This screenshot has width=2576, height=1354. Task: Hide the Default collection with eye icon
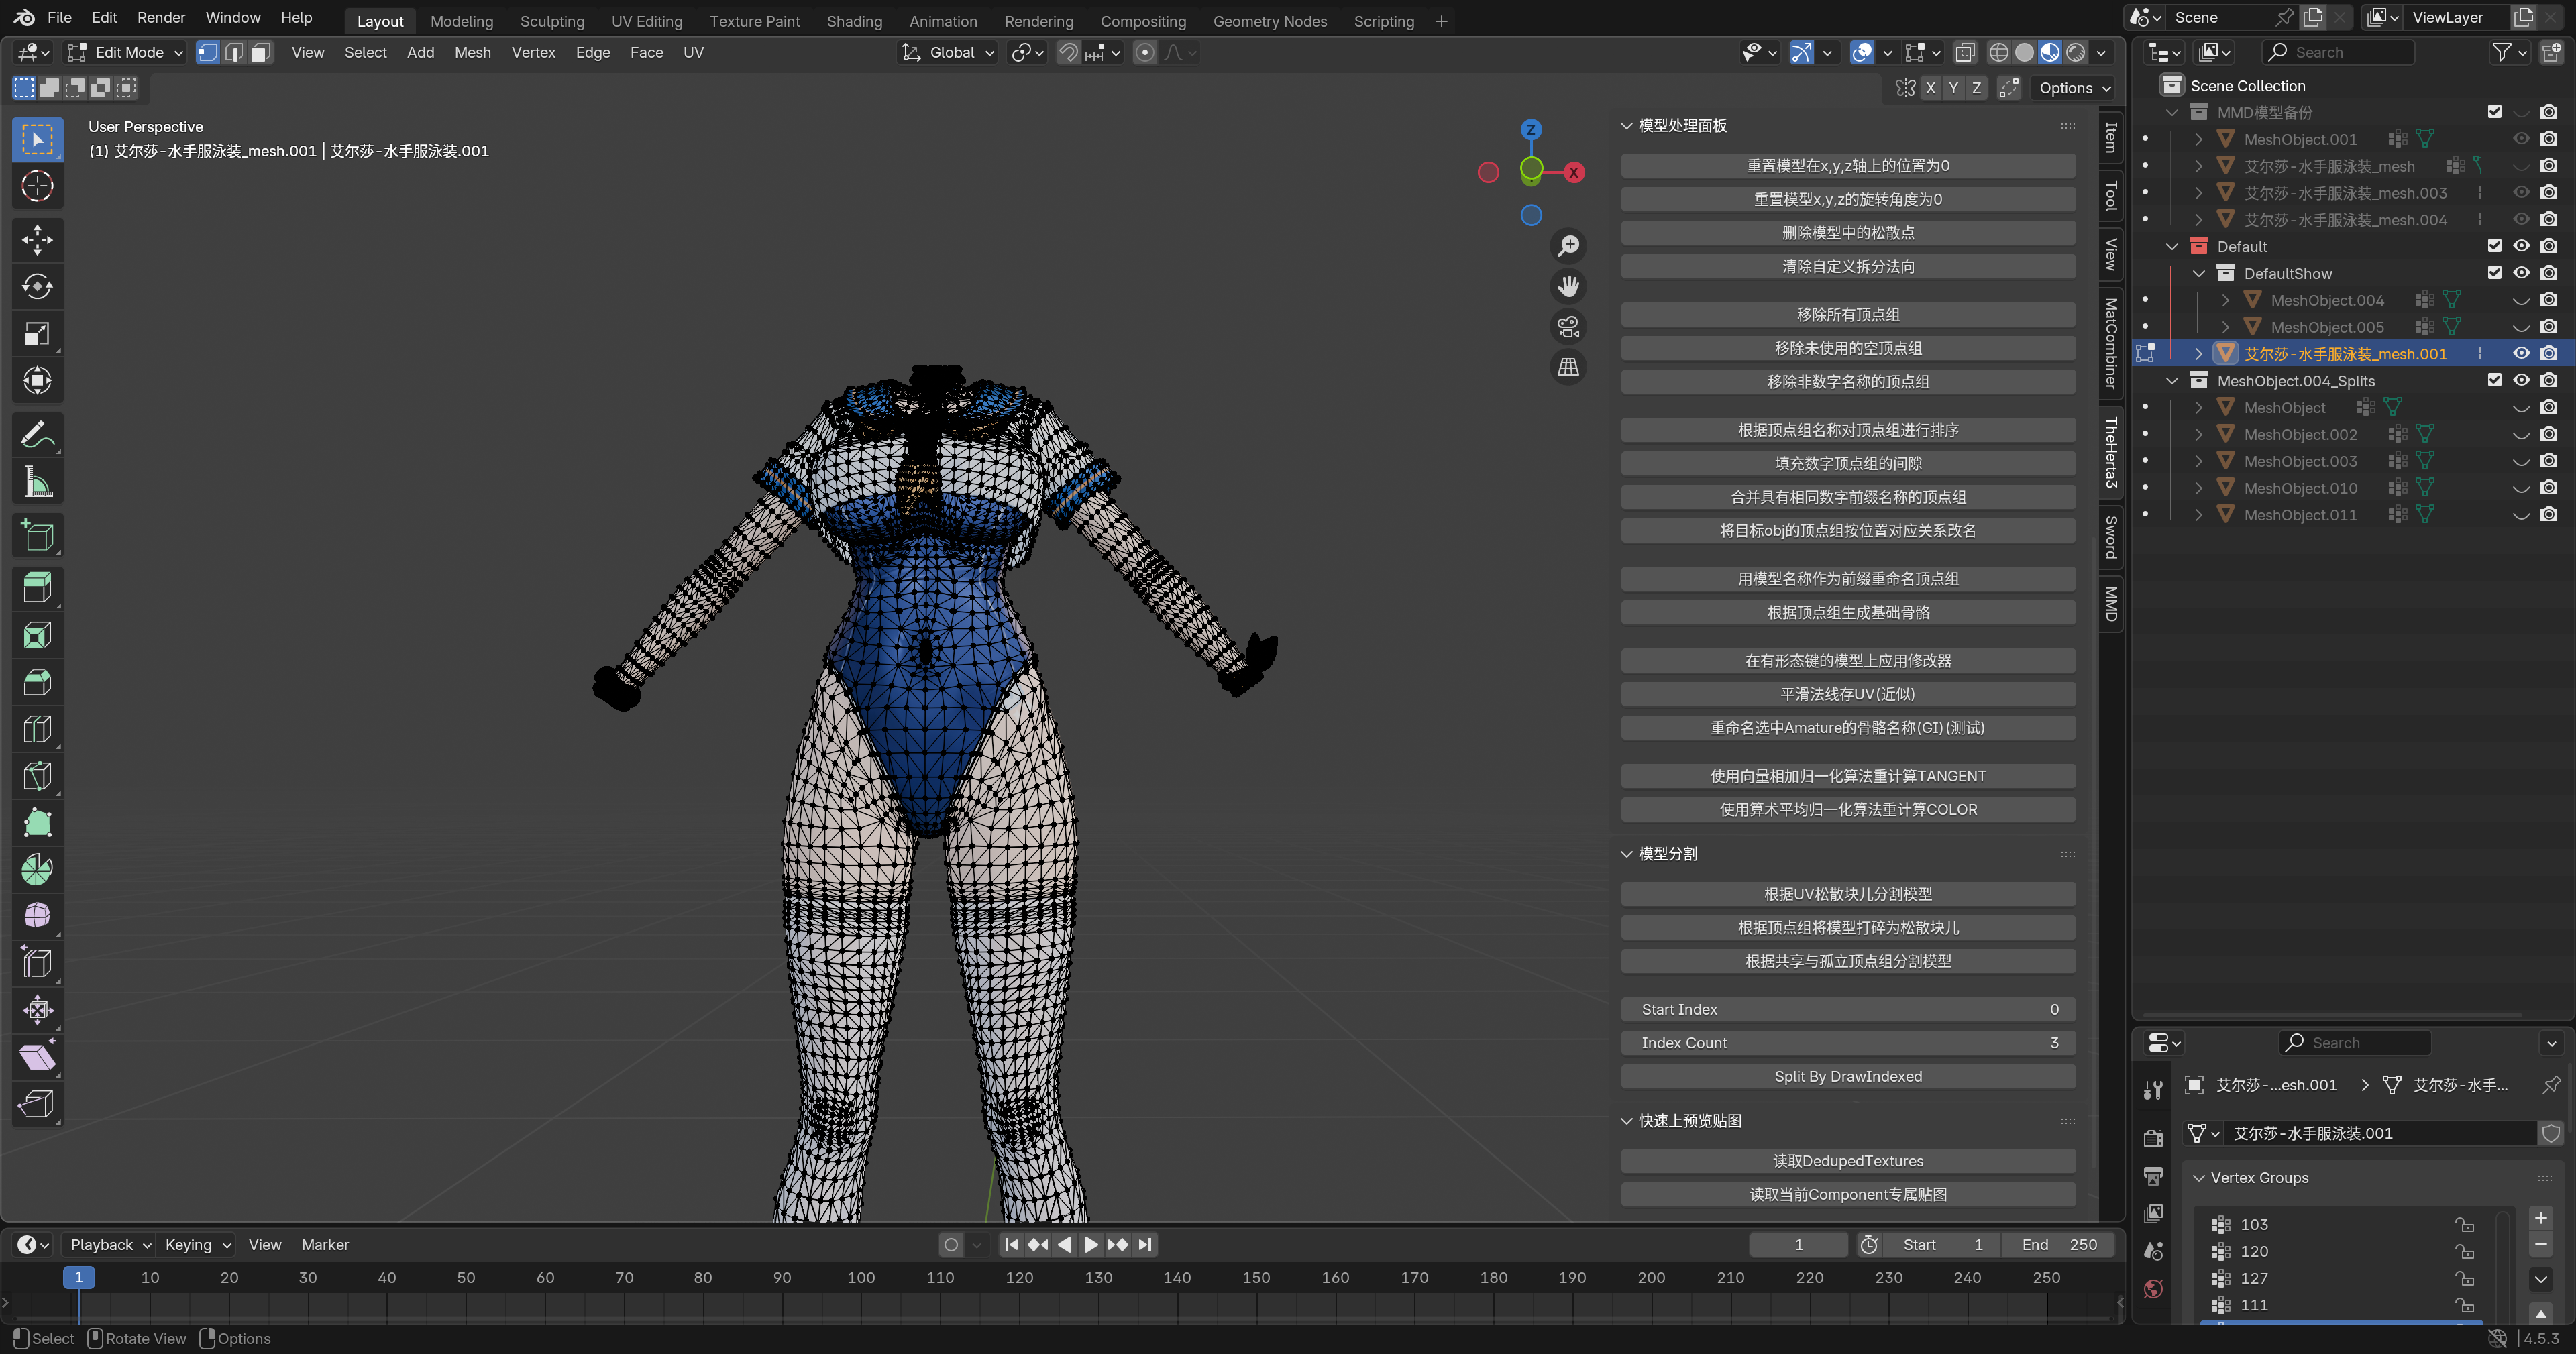click(x=2521, y=246)
